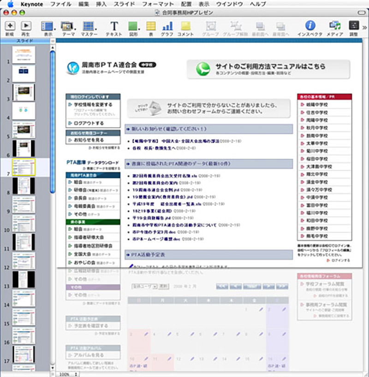Show hidden toolbar items via overflow chevron
Viewport: 369px width, 377px height.
point(365,28)
